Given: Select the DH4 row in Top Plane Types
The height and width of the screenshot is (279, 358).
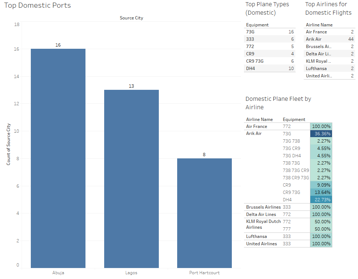Looking at the screenshot, I should (270, 69).
